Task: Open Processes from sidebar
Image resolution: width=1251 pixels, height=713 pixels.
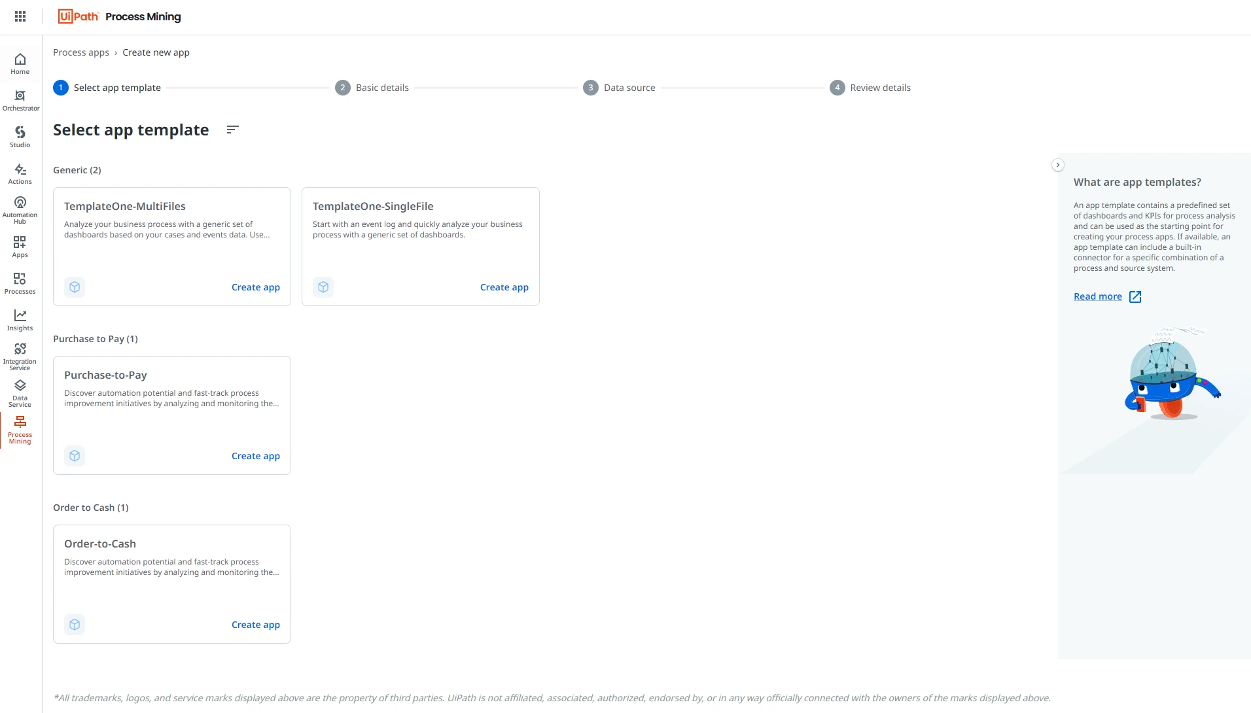Action: tap(20, 284)
